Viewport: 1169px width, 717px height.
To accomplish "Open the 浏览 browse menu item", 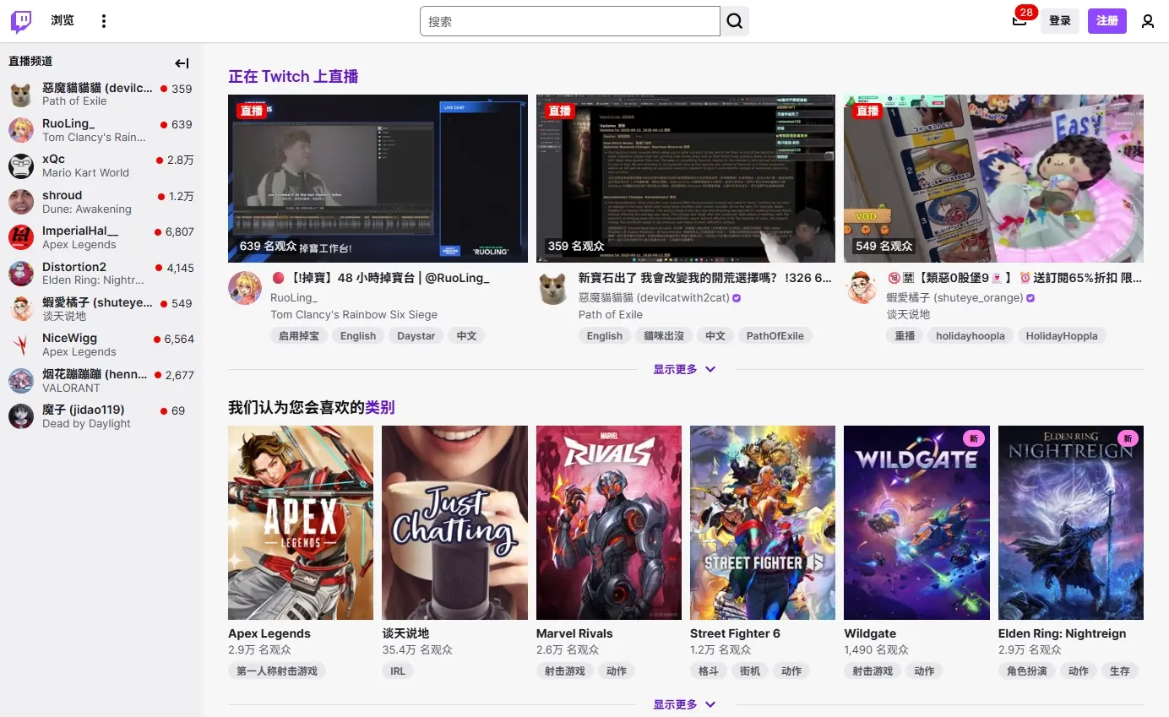I will tap(63, 20).
